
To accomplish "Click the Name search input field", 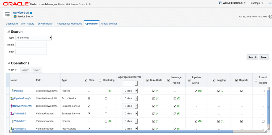I will click(x=31, y=45).
